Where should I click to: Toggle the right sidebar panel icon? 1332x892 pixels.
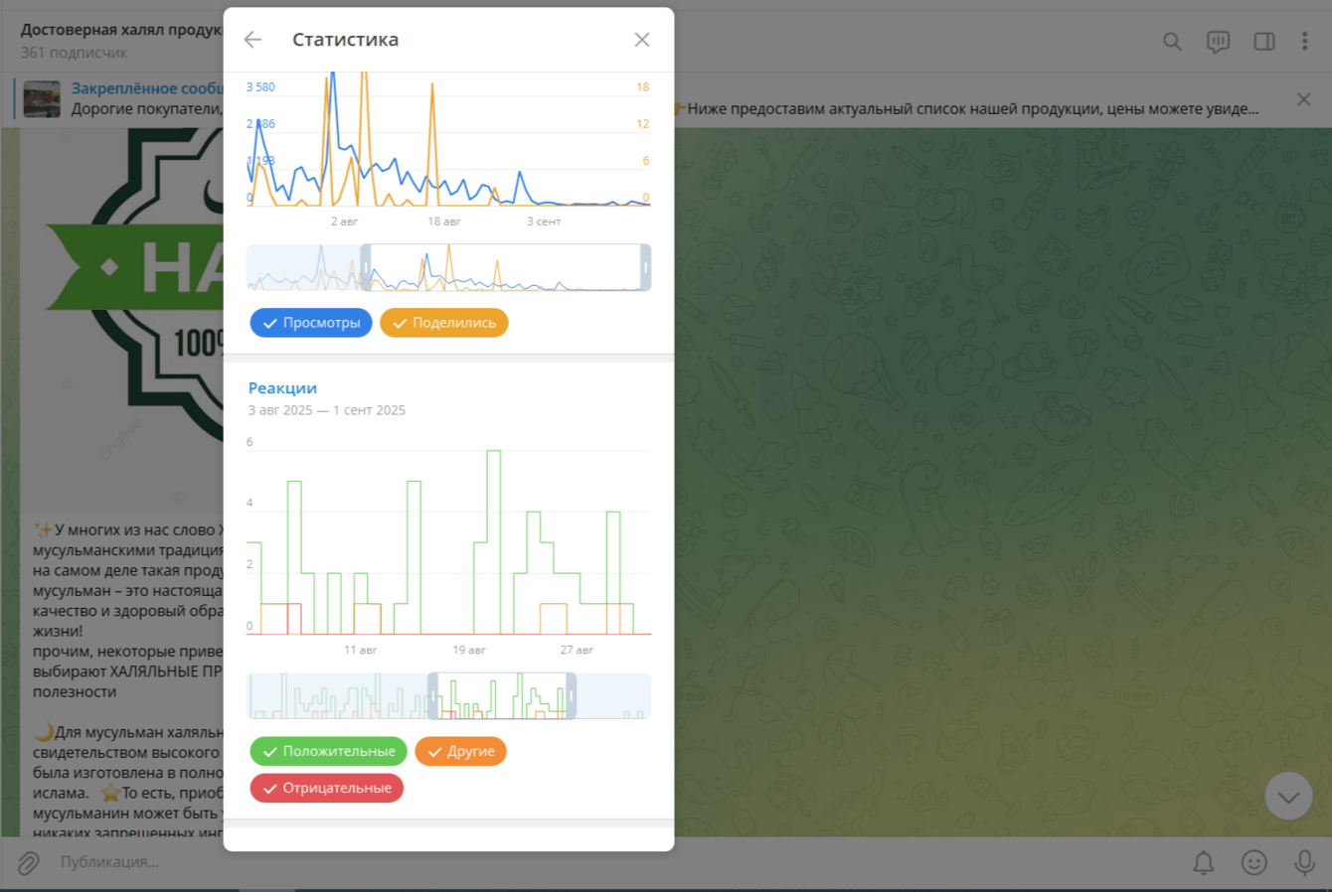(1264, 42)
